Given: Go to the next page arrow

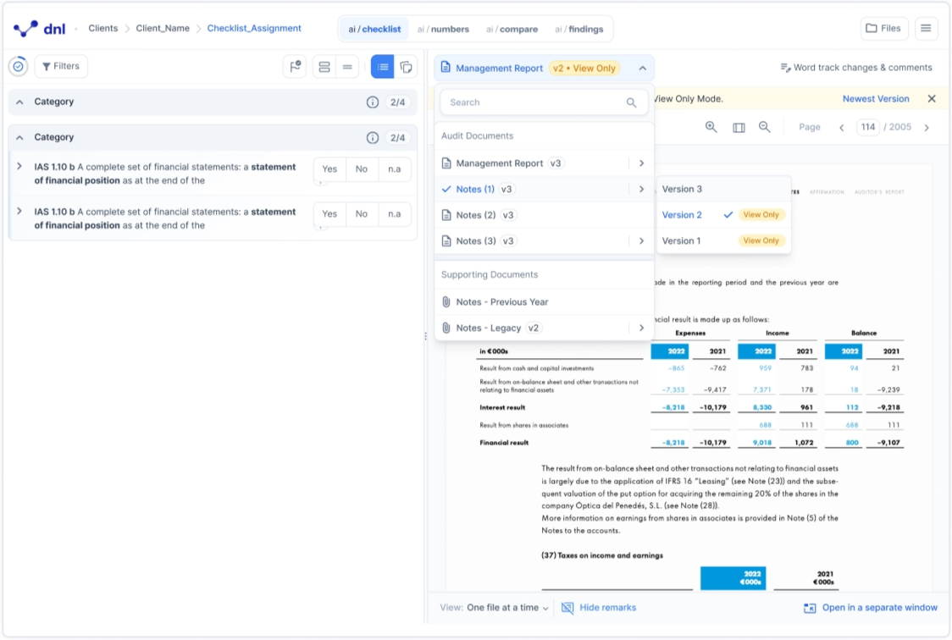Looking at the screenshot, I should 927,127.
